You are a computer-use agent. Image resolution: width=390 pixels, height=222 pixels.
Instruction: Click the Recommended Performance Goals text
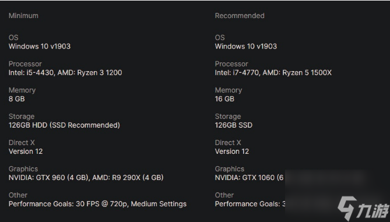(x=250, y=204)
